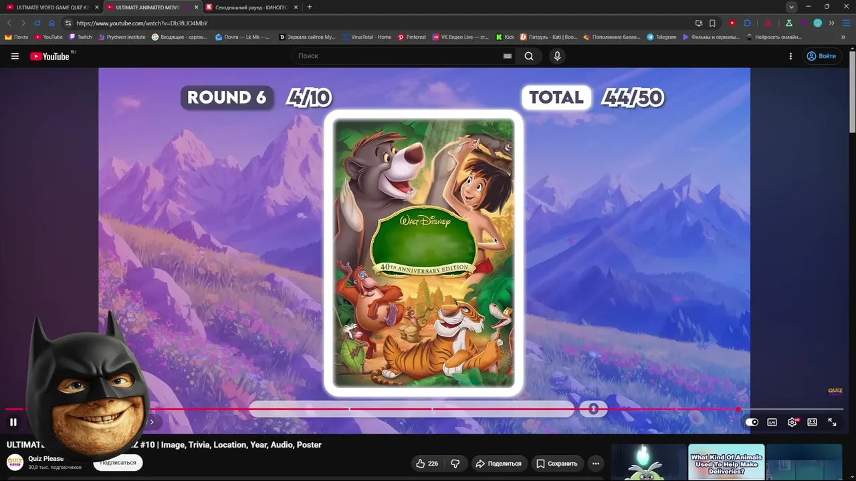Toggle the autoplay switch in player
Screen dimensions: 856x481
point(752,422)
